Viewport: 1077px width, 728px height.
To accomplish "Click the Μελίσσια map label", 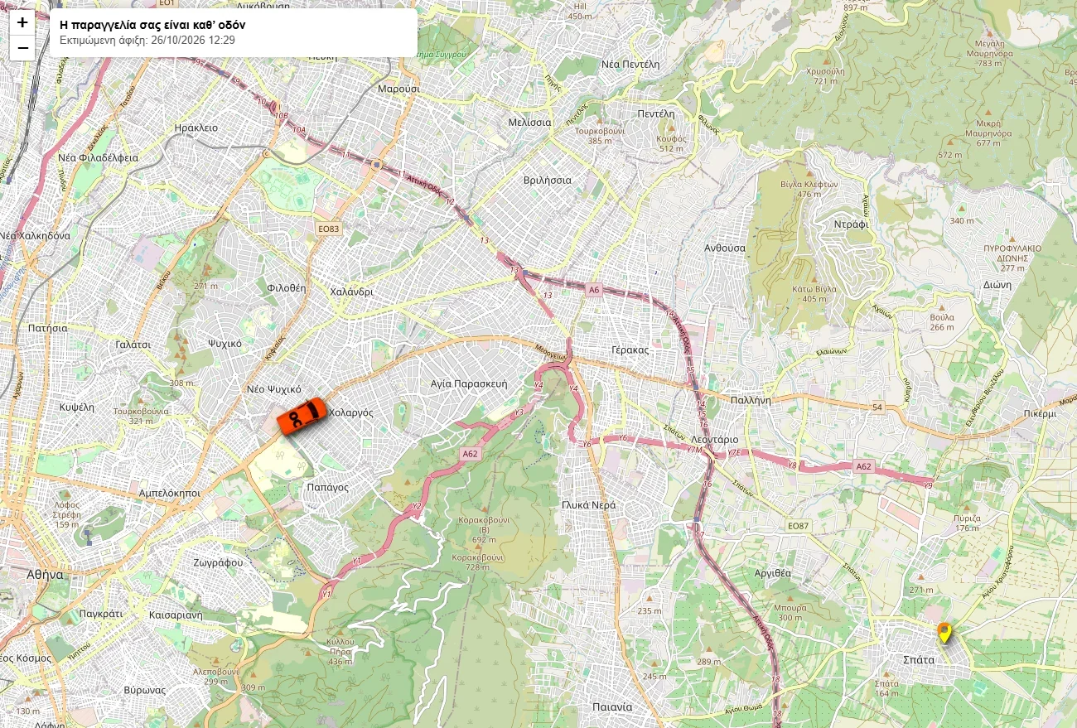I will pos(529,122).
